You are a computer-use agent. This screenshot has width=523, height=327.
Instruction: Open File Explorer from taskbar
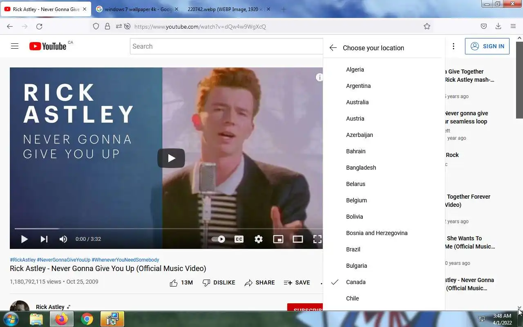click(x=36, y=319)
